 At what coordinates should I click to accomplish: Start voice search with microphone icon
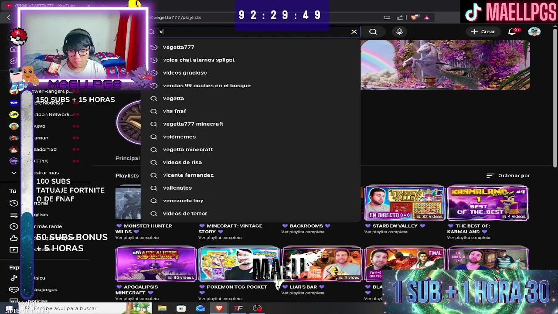coord(399,31)
